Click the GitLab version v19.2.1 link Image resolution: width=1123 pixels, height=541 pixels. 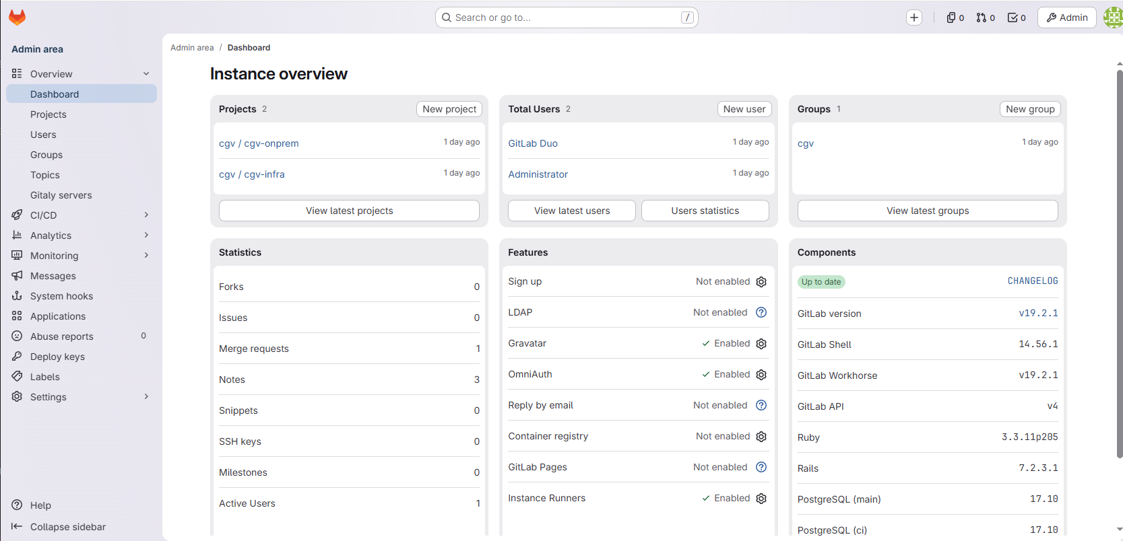coord(1038,313)
